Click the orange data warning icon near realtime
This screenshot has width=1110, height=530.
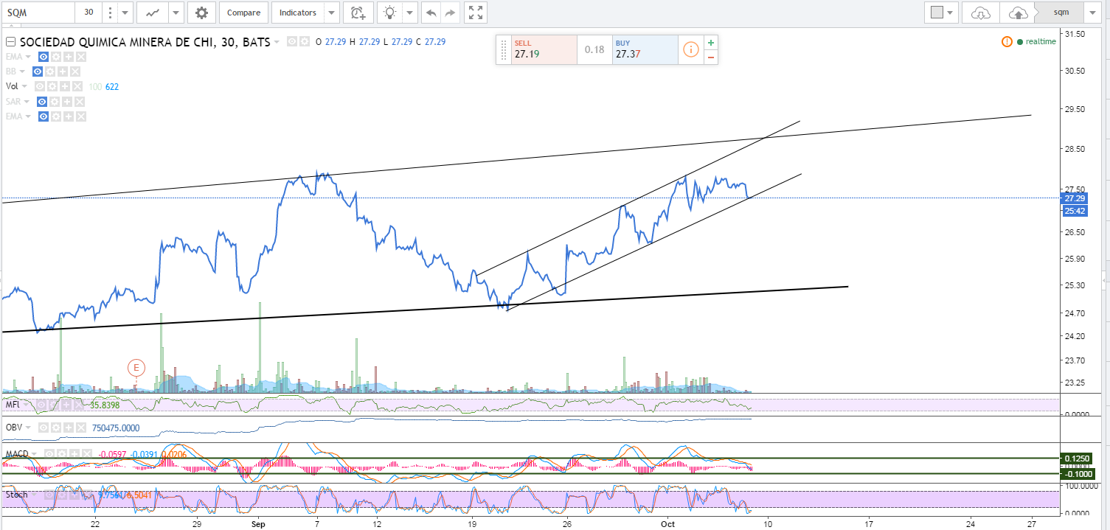click(1007, 41)
